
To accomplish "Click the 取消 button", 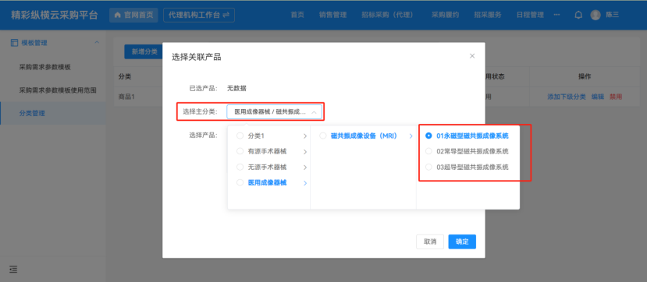I will [430, 241].
